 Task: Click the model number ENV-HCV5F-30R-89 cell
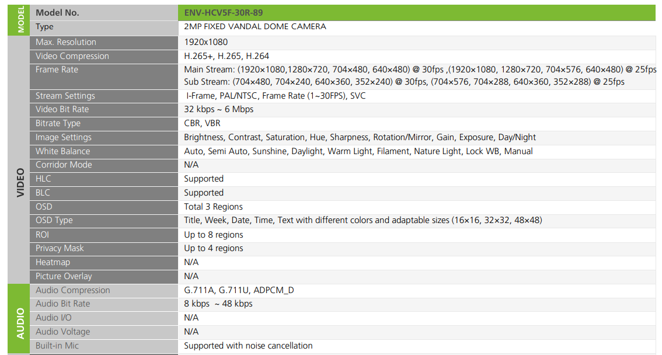coord(227,12)
